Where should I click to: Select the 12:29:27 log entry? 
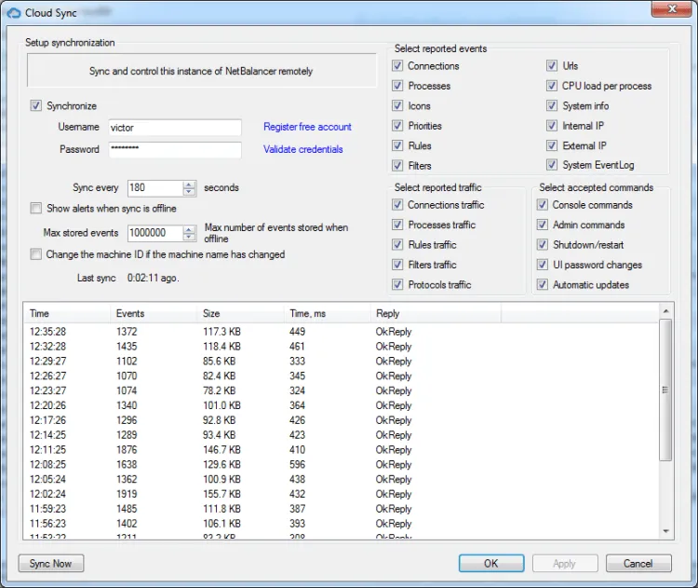(341, 361)
